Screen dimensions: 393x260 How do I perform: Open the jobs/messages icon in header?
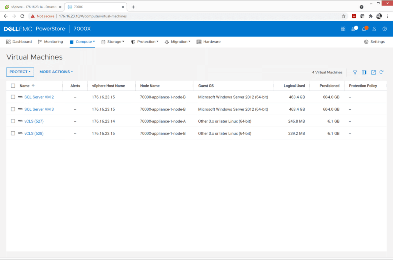click(x=354, y=29)
